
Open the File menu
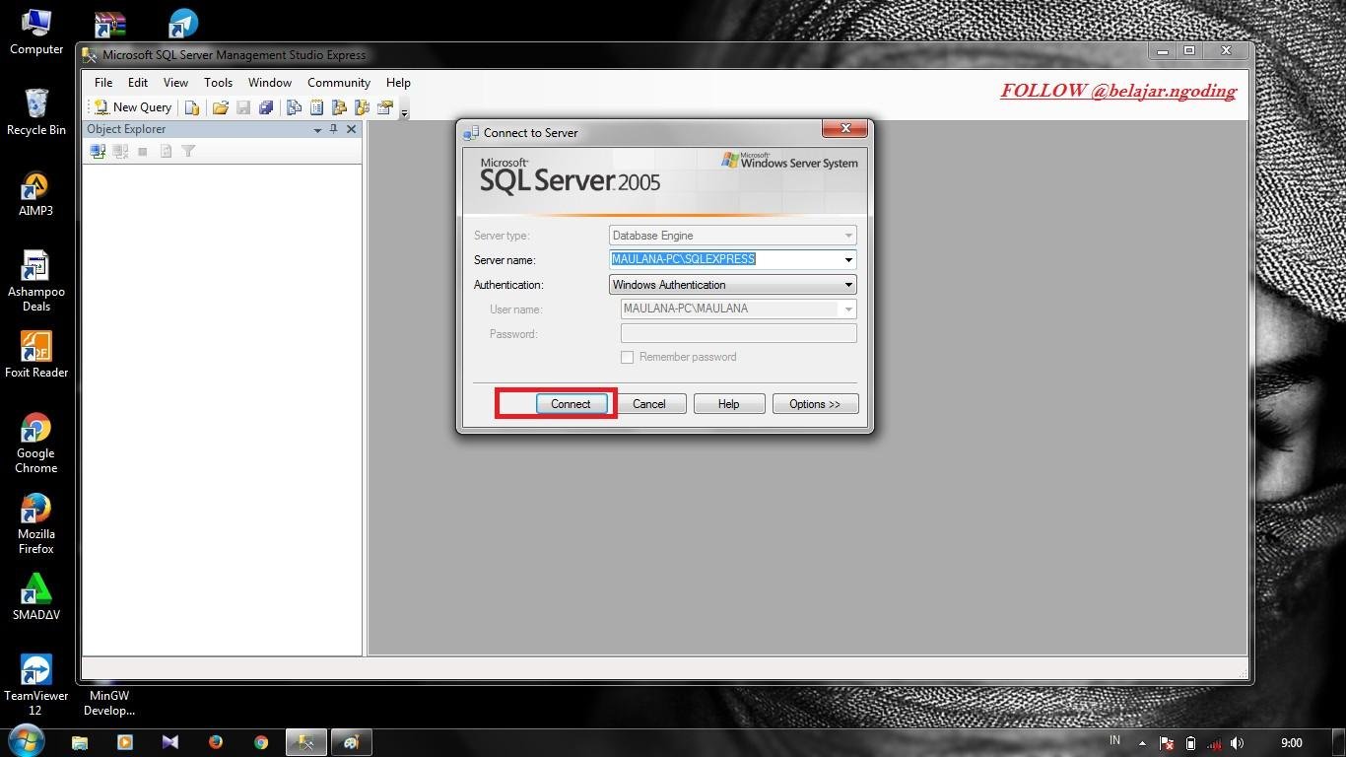[x=103, y=83]
